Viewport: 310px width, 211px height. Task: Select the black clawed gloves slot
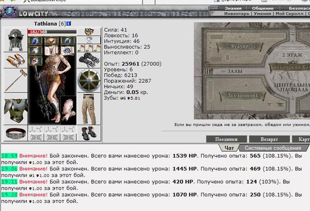pyautogui.click(x=89, y=60)
